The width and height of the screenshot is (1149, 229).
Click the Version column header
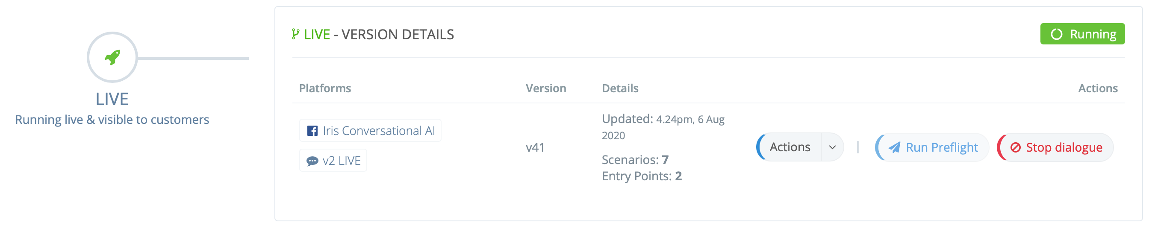pos(546,89)
